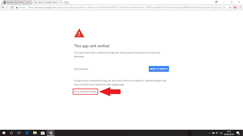
Task: Go back to the previous page
Action: pyautogui.click(x=3, y=8)
